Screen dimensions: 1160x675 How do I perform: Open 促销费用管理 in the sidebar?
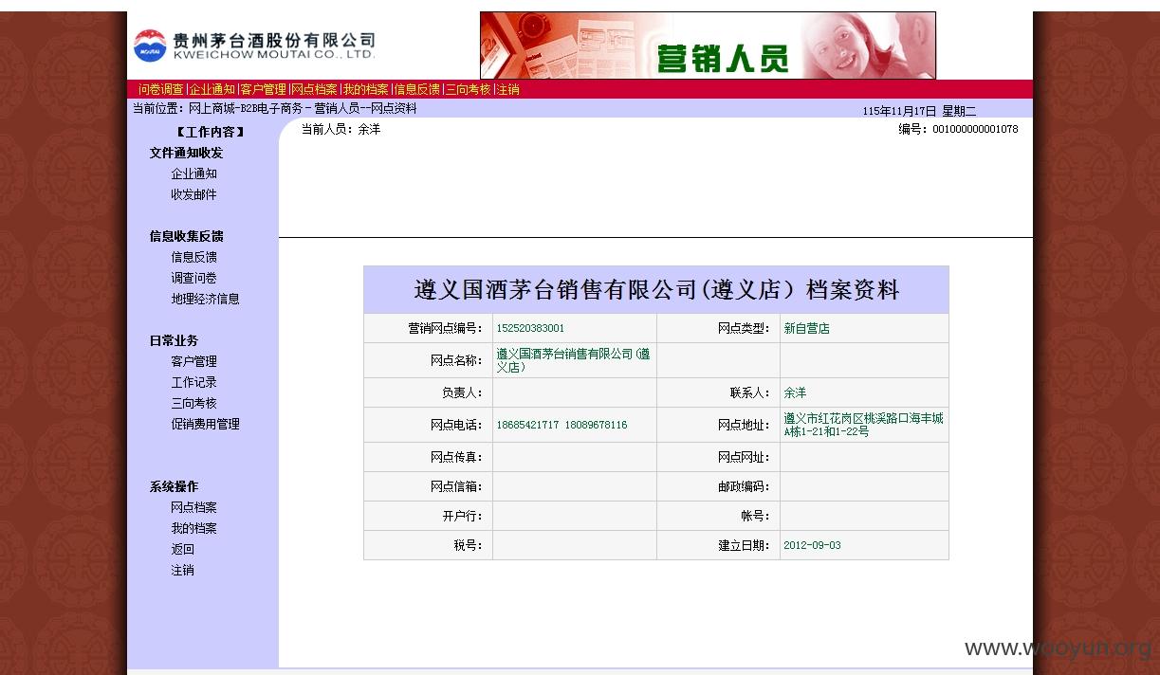[205, 424]
